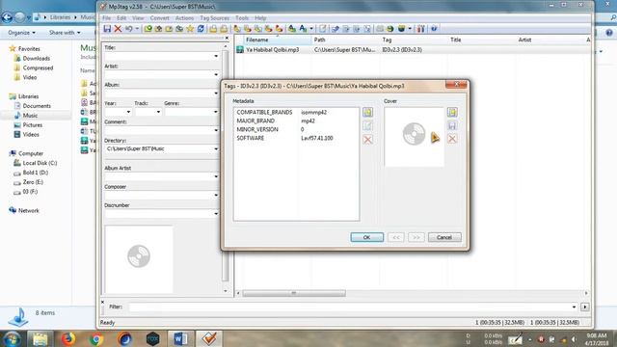Open the Tag Sources toolbar dropdown arrow
This screenshot has width=617, height=347.
410,29
